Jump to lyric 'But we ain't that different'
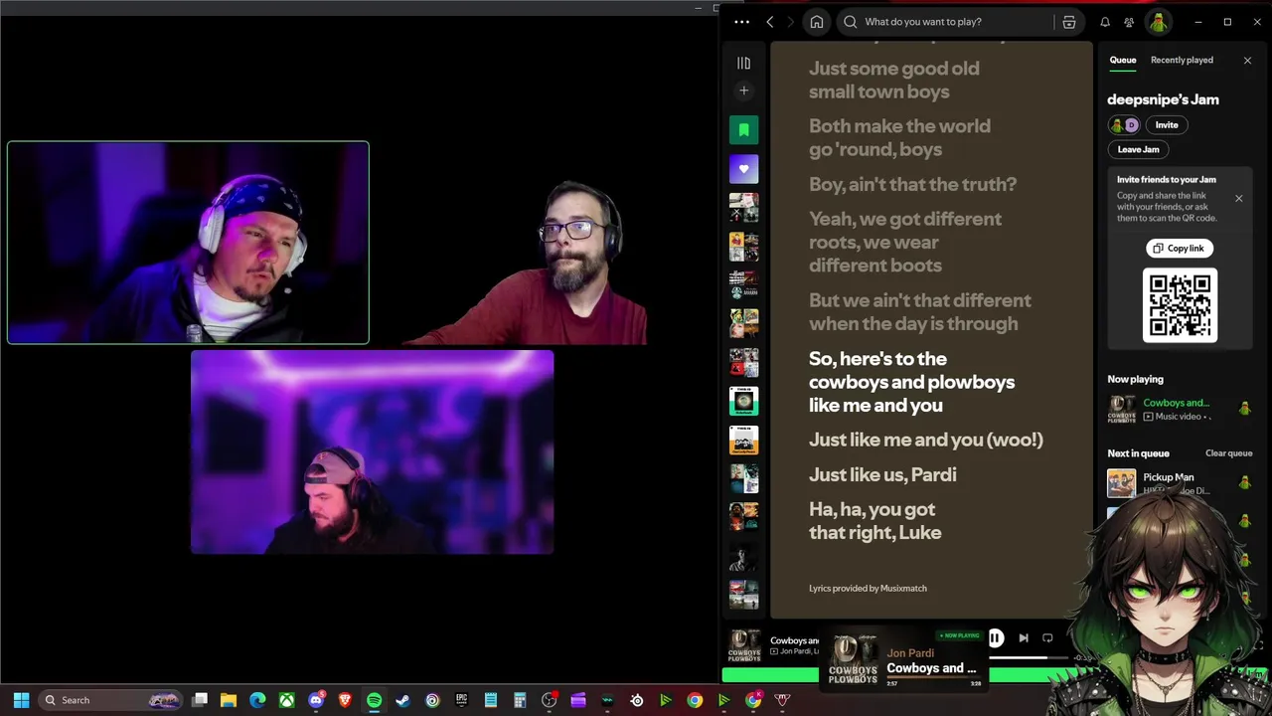 coord(920,312)
